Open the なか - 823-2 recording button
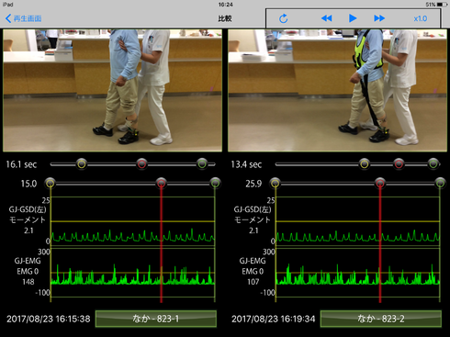The width and height of the screenshot is (450, 337). [381, 319]
